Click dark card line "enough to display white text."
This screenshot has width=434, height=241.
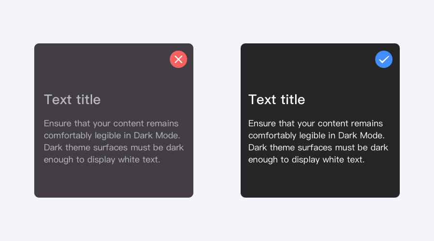pos(306,160)
